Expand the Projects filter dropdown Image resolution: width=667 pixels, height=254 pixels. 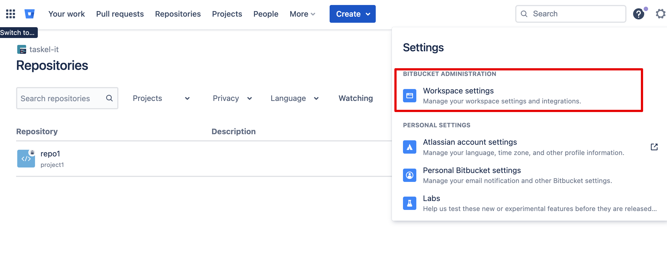[161, 98]
